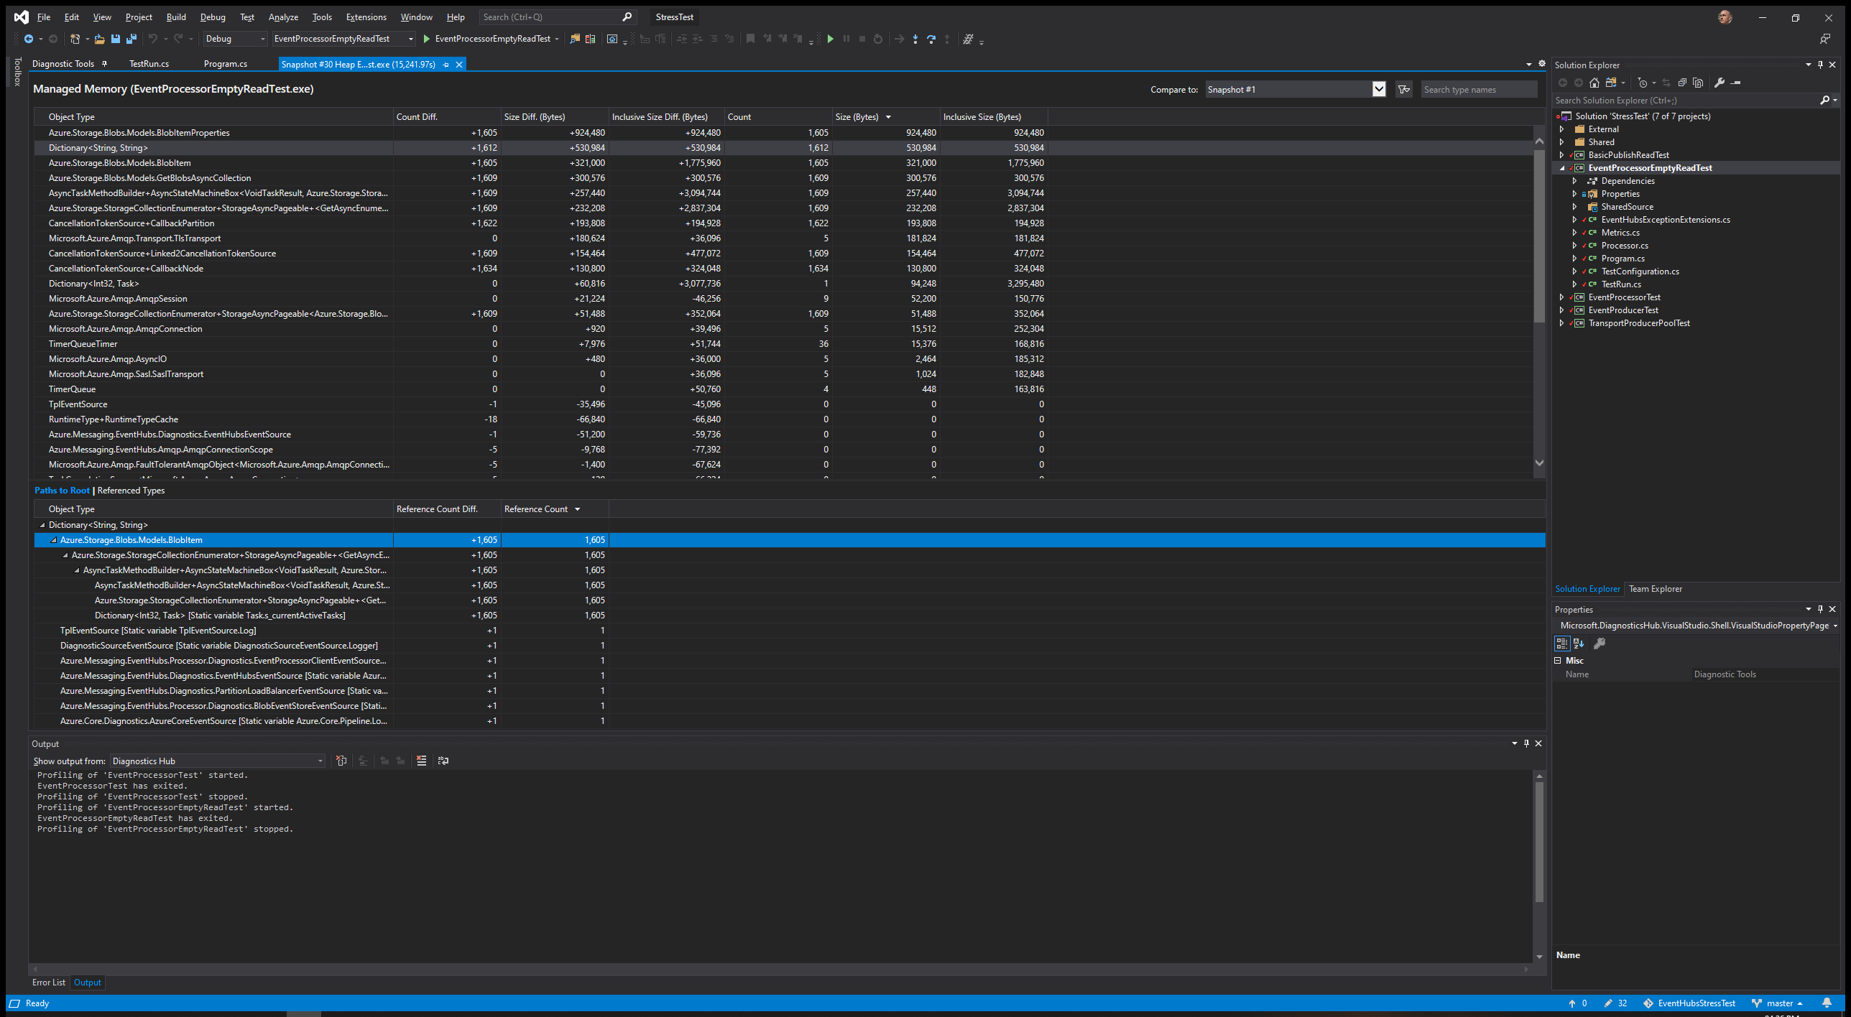Open Solution Explorer properties wrench icon
The image size is (1851, 1017).
coord(1719,83)
